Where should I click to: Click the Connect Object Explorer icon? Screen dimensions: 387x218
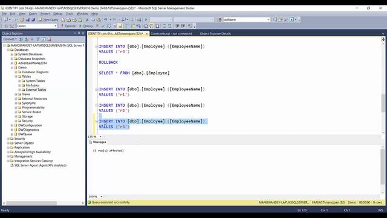coord(21,39)
